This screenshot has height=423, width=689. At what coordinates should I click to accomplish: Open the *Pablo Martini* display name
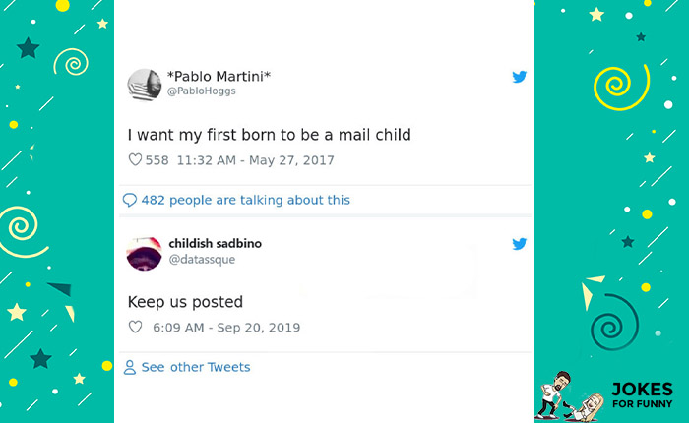pos(219,77)
